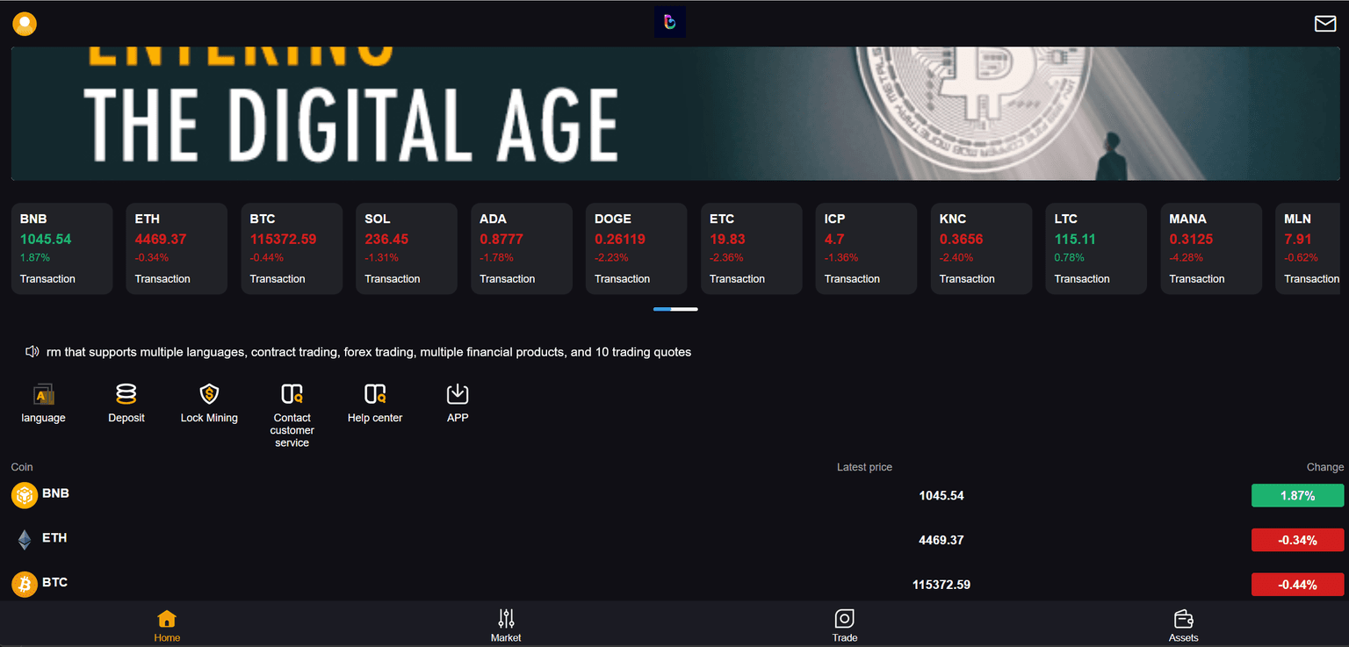Select the Lock Mining icon

(x=209, y=394)
